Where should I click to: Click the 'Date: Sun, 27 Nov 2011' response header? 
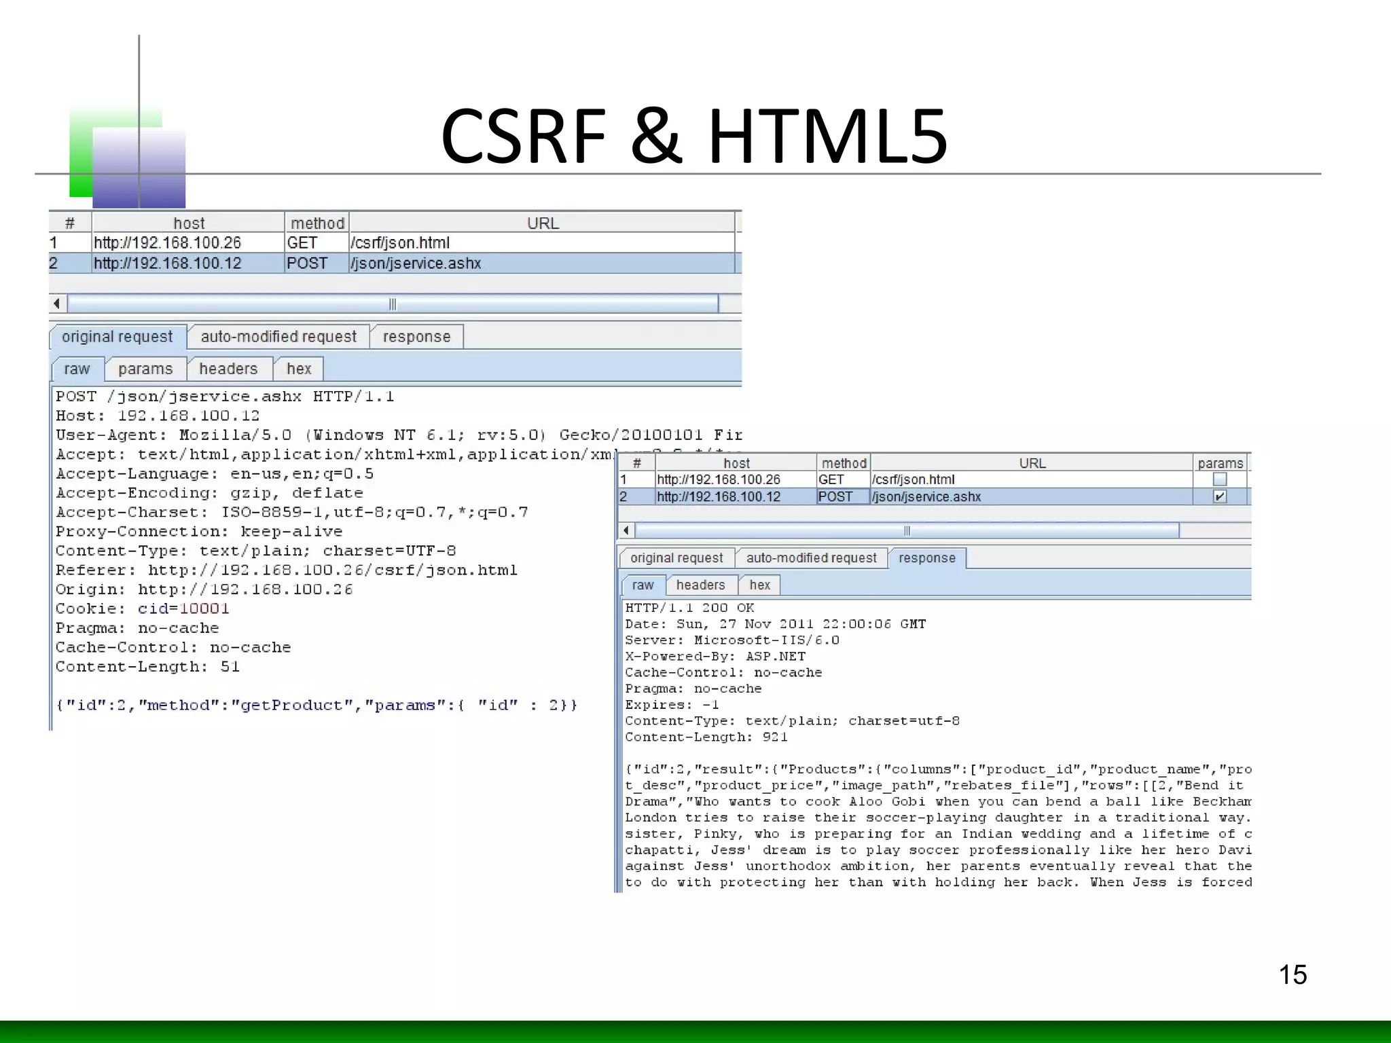click(775, 624)
